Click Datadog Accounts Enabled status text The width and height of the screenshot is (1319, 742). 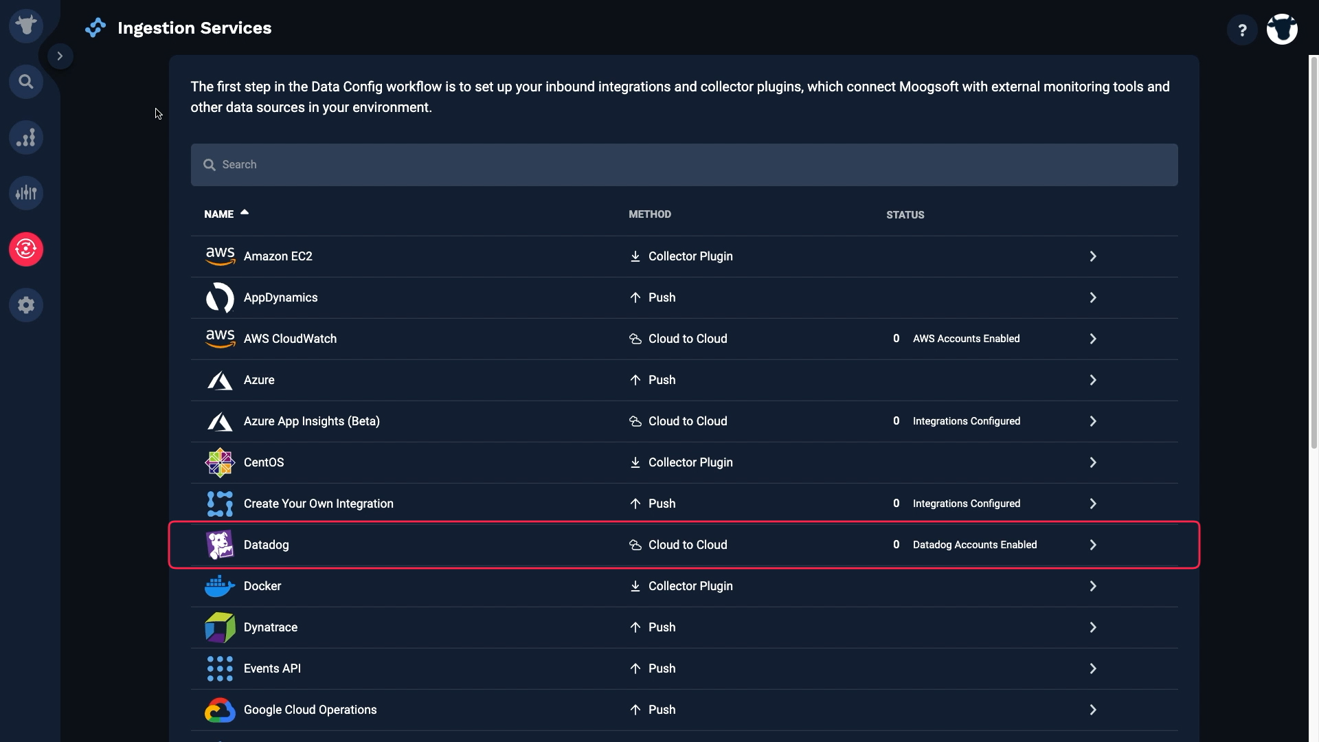pyautogui.click(x=975, y=545)
